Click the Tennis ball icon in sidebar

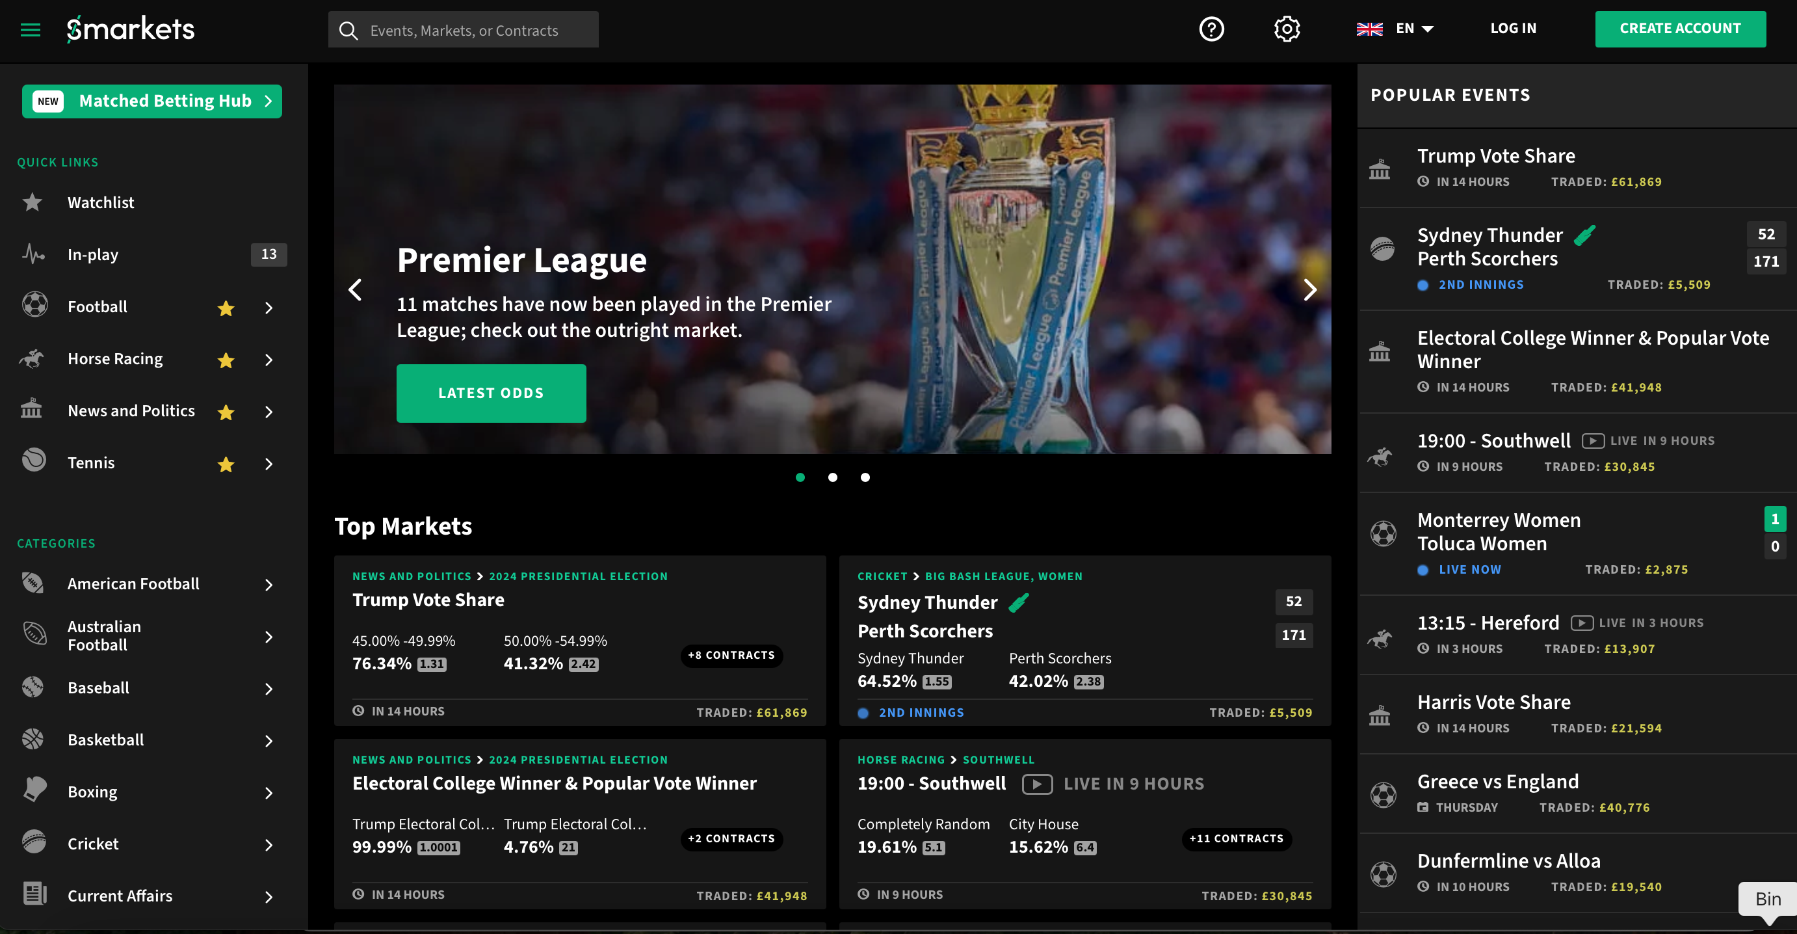33,462
